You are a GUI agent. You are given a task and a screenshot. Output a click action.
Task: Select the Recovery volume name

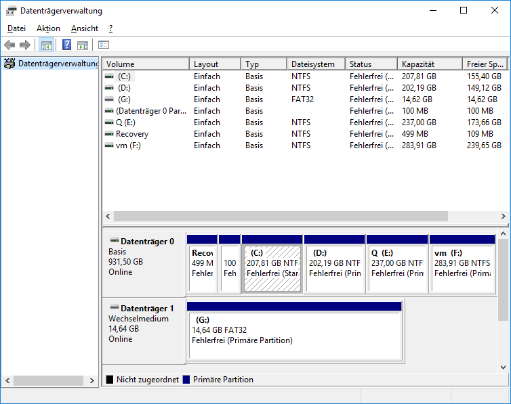point(132,134)
